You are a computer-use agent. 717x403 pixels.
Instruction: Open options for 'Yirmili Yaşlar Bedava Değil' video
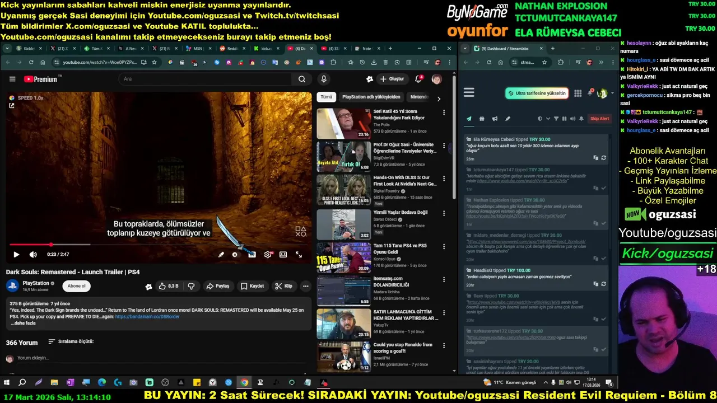coord(444,213)
